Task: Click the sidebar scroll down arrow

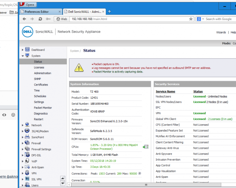Action: (63, 183)
